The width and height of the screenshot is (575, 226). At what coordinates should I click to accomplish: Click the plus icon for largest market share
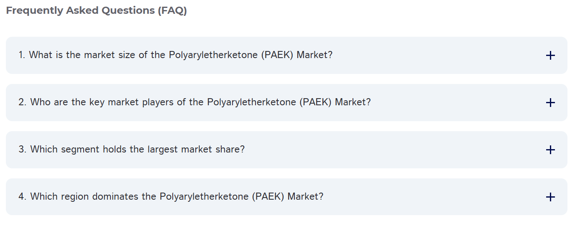550,150
